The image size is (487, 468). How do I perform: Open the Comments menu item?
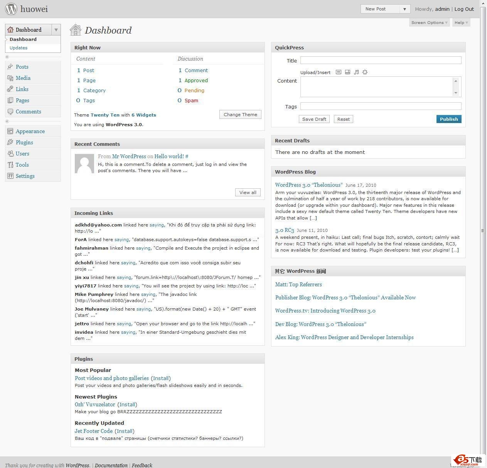[28, 112]
